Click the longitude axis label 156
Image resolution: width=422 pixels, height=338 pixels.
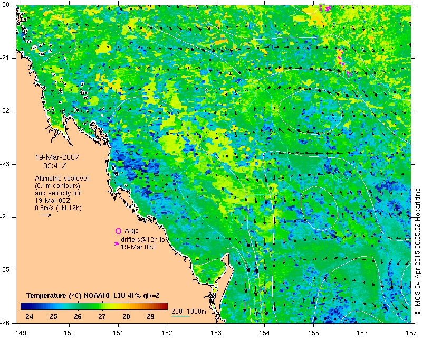(362, 333)
